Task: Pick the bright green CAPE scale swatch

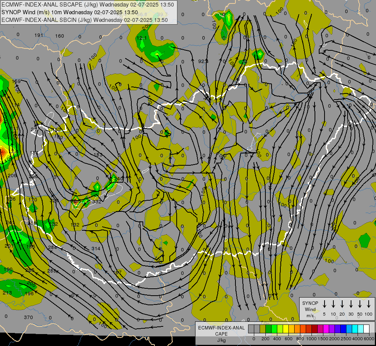Action: tap(274, 329)
